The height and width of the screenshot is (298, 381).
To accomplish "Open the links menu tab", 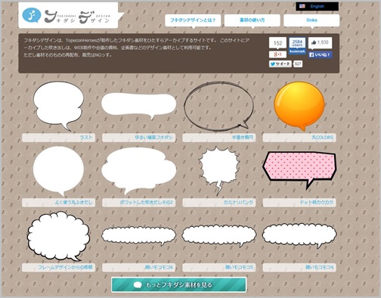I will pyautogui.click(x=311, y=20).
